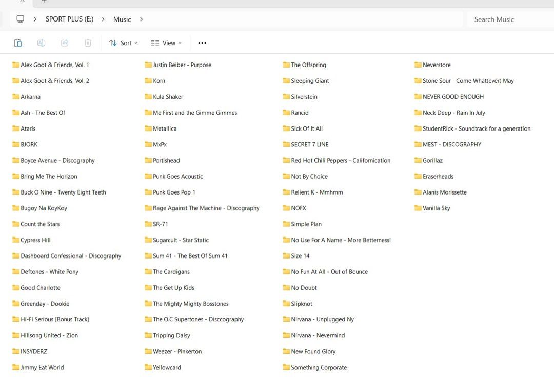Screen dimensions: 554x387
Task: Click the Share icon in toolbar
Action: 65,43
